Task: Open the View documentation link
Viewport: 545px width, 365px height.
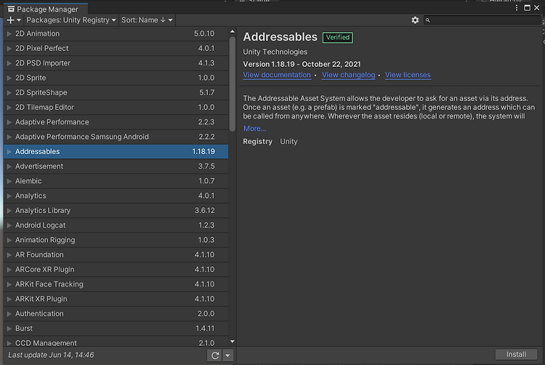Action: pos(277,75)
